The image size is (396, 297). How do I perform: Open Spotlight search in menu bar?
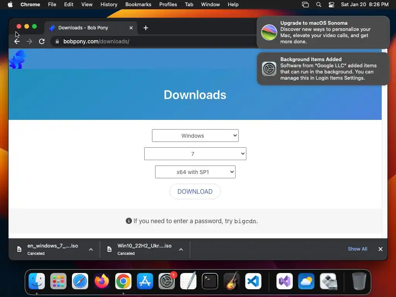click(319, 5)
